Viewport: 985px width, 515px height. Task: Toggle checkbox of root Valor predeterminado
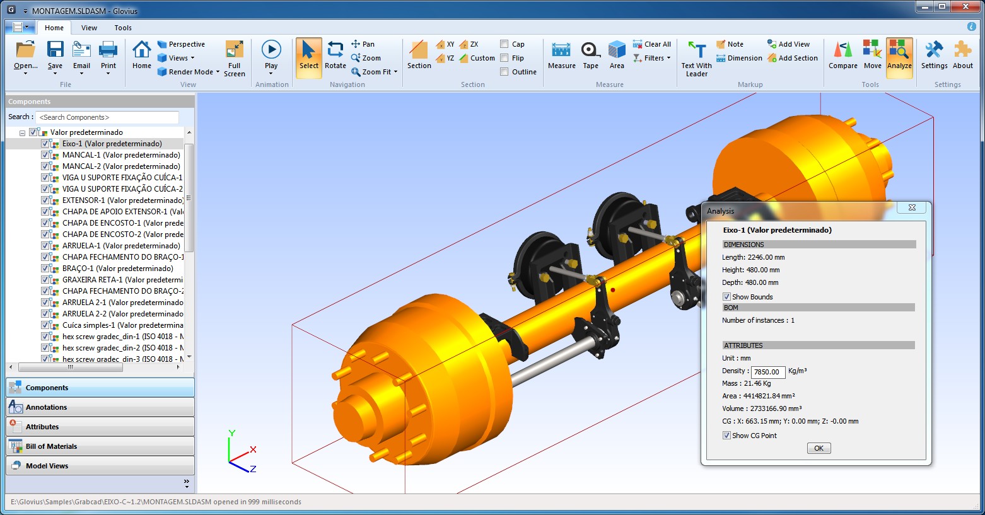click(x=33, y=132)
